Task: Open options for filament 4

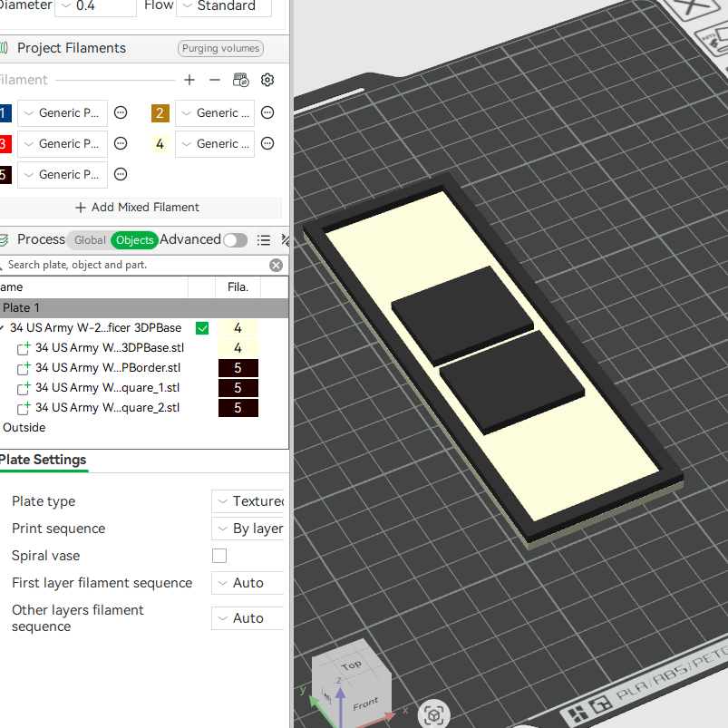Action: [267, 143]
